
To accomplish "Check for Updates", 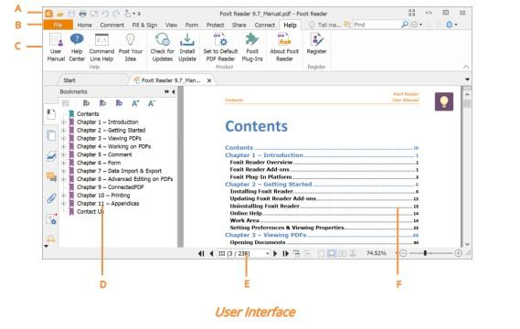I will tap(162, 48).
